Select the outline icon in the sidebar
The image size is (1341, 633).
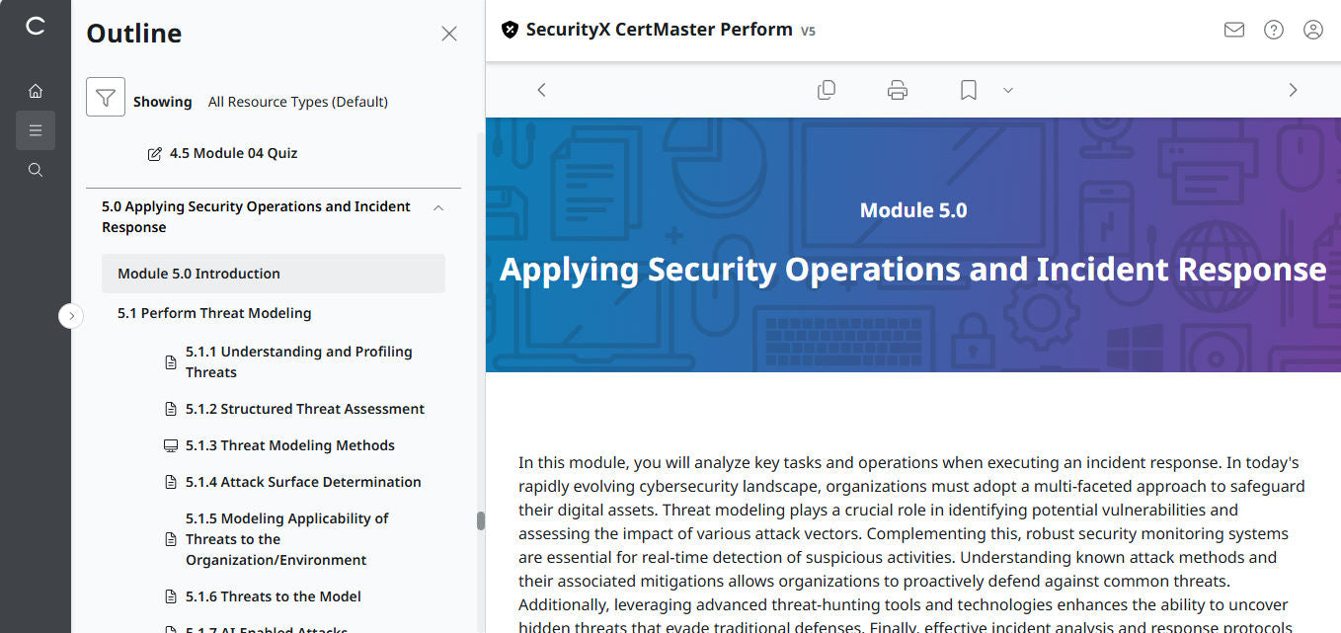click(36, 129)
